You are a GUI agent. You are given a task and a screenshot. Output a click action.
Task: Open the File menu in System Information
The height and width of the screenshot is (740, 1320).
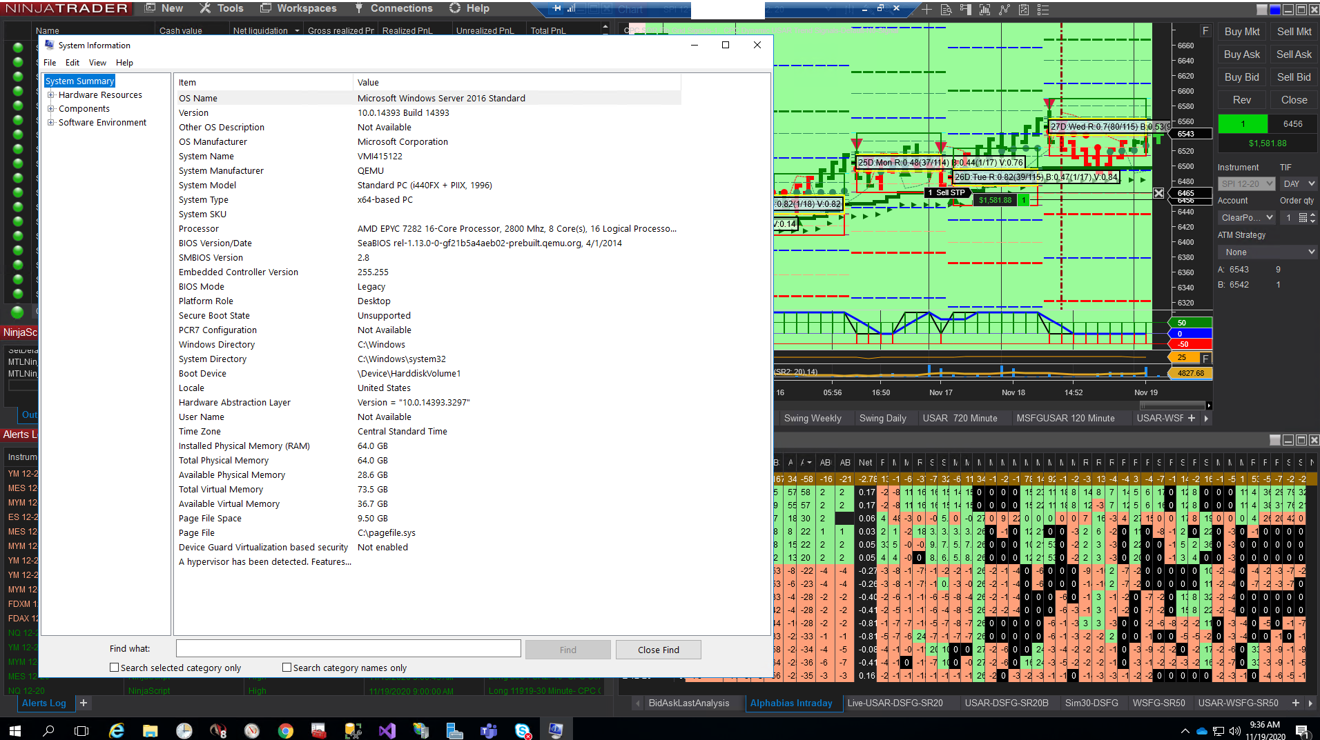(x=50, y=63)
